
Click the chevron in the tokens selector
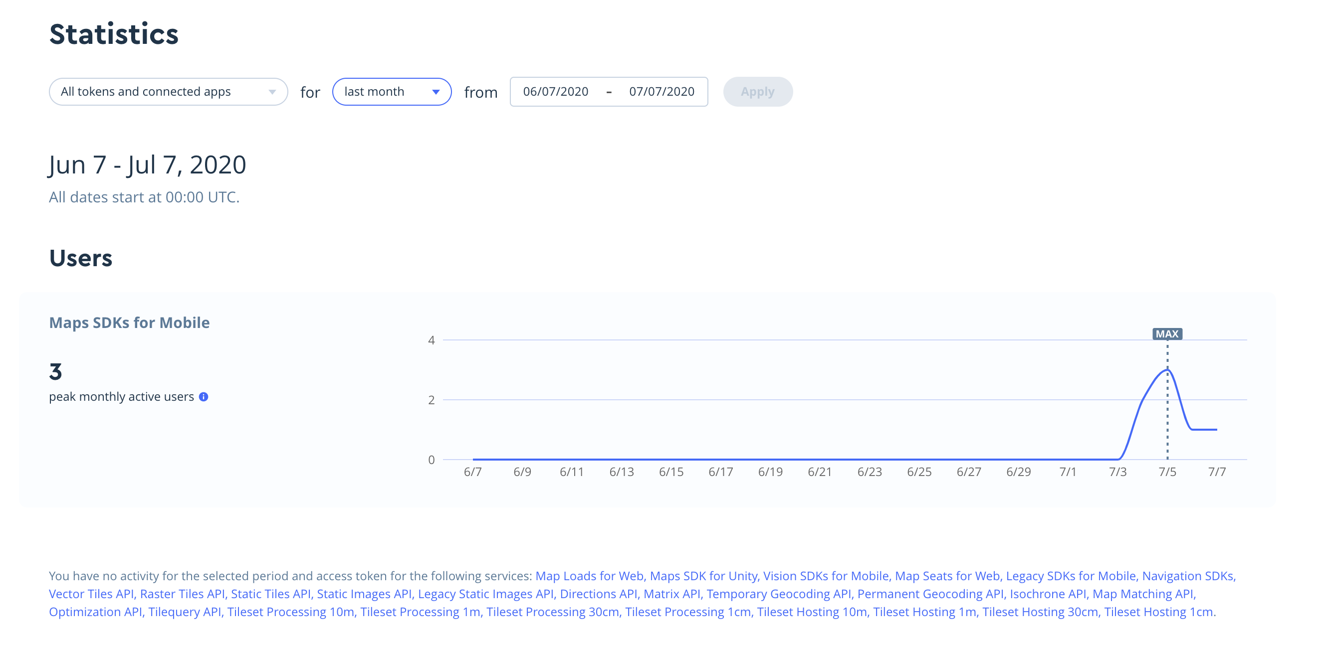[x=273, y=92]
